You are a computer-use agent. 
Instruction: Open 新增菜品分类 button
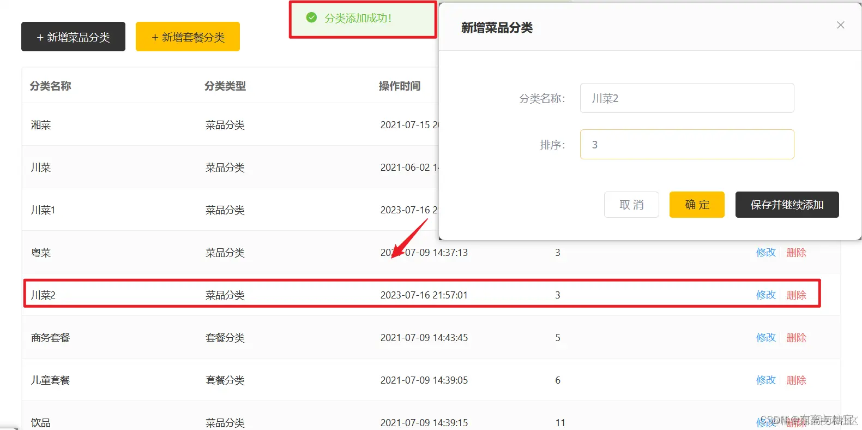(73, 37)
